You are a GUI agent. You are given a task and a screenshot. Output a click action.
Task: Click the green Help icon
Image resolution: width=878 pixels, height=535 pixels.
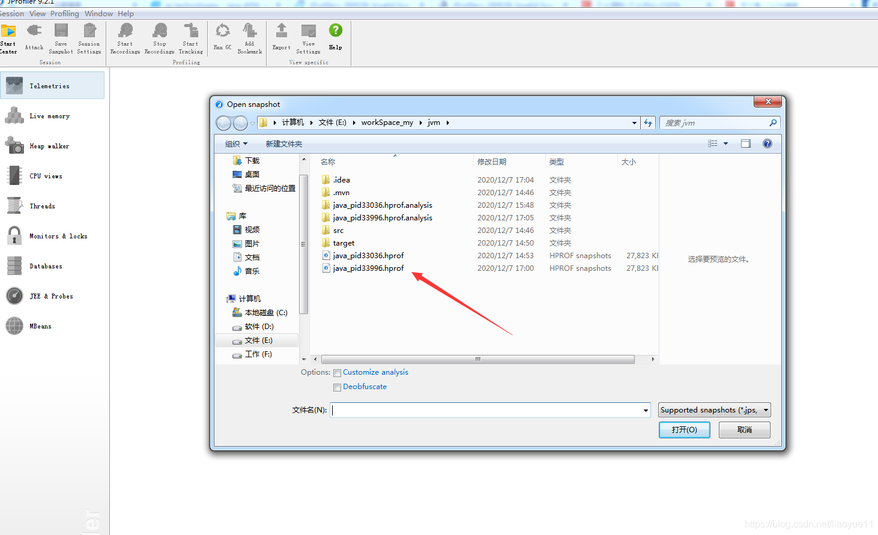point(336,30)
